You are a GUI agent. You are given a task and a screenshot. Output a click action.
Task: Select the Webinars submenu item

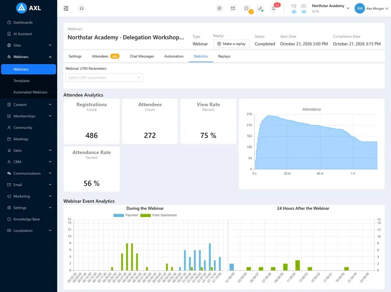[28, 69]
